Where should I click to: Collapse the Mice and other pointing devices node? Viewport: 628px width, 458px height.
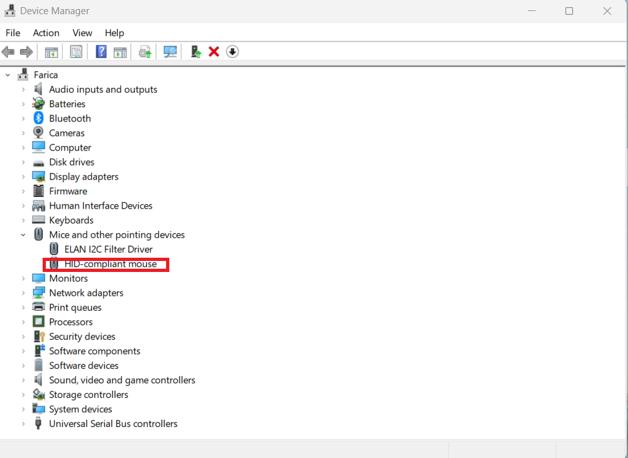23,234
